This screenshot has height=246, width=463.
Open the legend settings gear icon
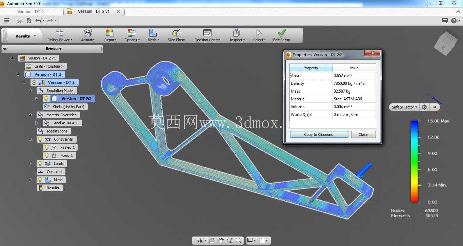click(424, 107)
